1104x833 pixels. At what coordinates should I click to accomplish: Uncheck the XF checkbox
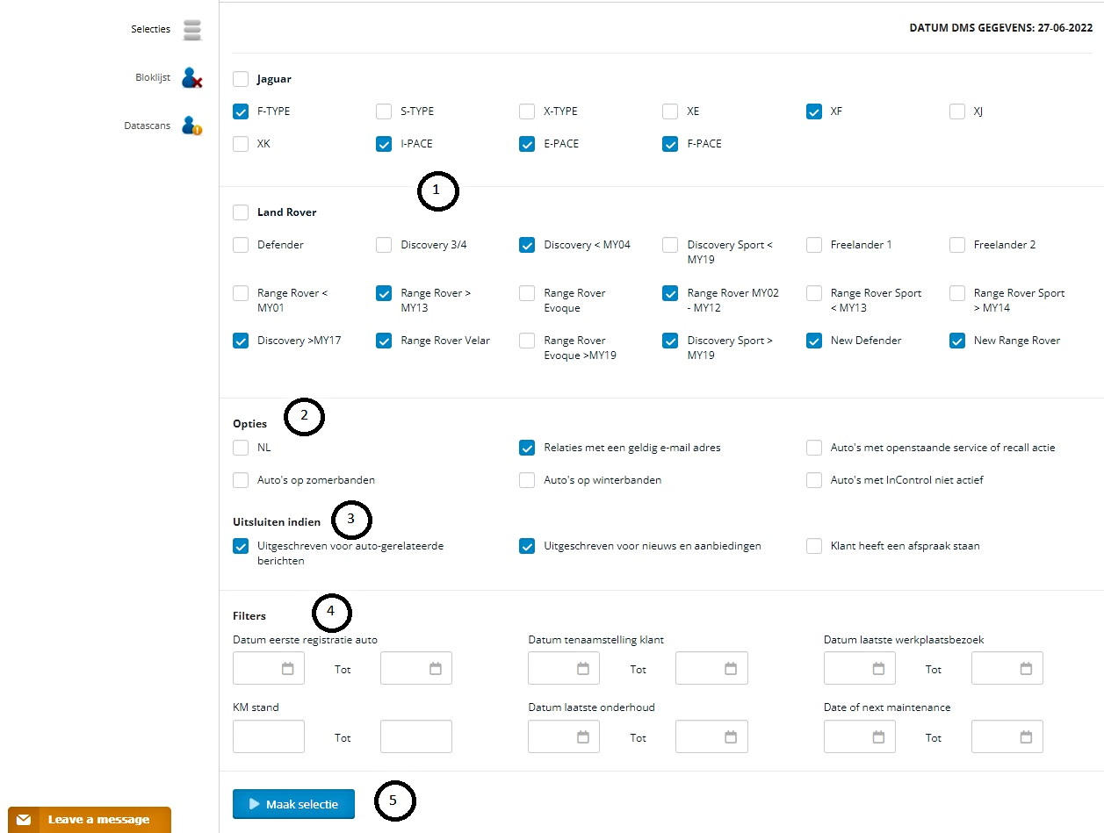click(x=812, y=111)
